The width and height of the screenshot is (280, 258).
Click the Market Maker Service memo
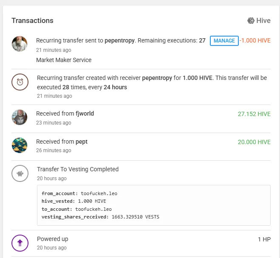[x=64, y=60]
